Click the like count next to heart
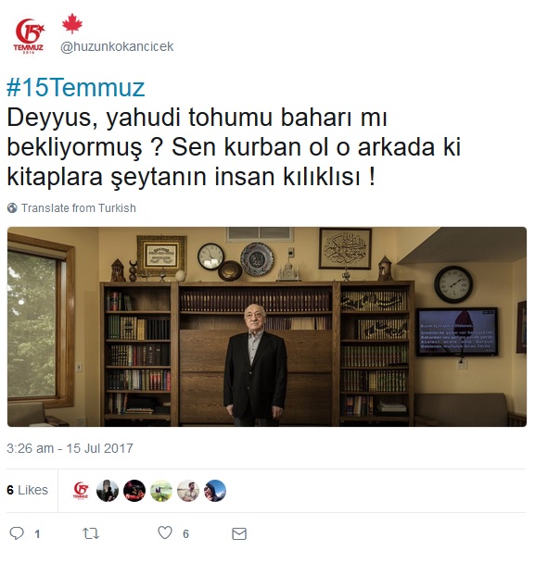This screenshot has width=548, height=563. pos(185,534)
